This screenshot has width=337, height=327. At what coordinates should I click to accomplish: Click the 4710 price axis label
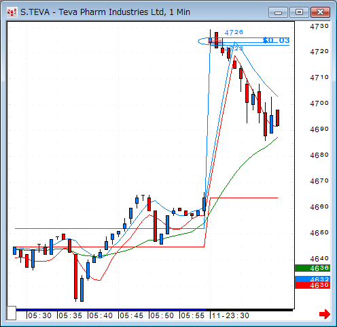319,78
